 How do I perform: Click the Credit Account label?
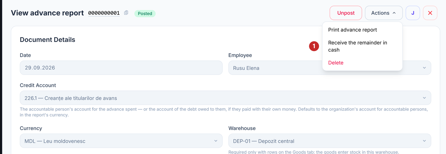pyautogui.click(x=38, y=85)
